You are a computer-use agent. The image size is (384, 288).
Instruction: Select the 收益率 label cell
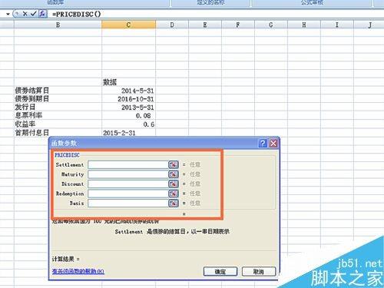[58, 124]
